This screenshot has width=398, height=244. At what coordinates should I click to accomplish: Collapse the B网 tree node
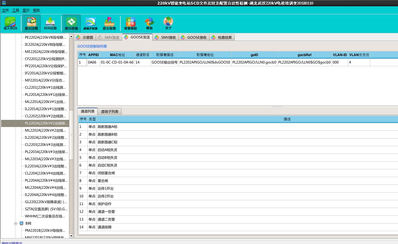point(16,223)
